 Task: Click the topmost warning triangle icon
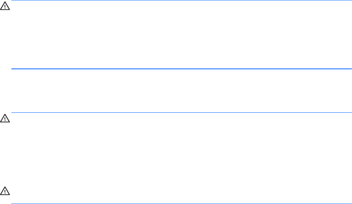[x=5, y=7]
